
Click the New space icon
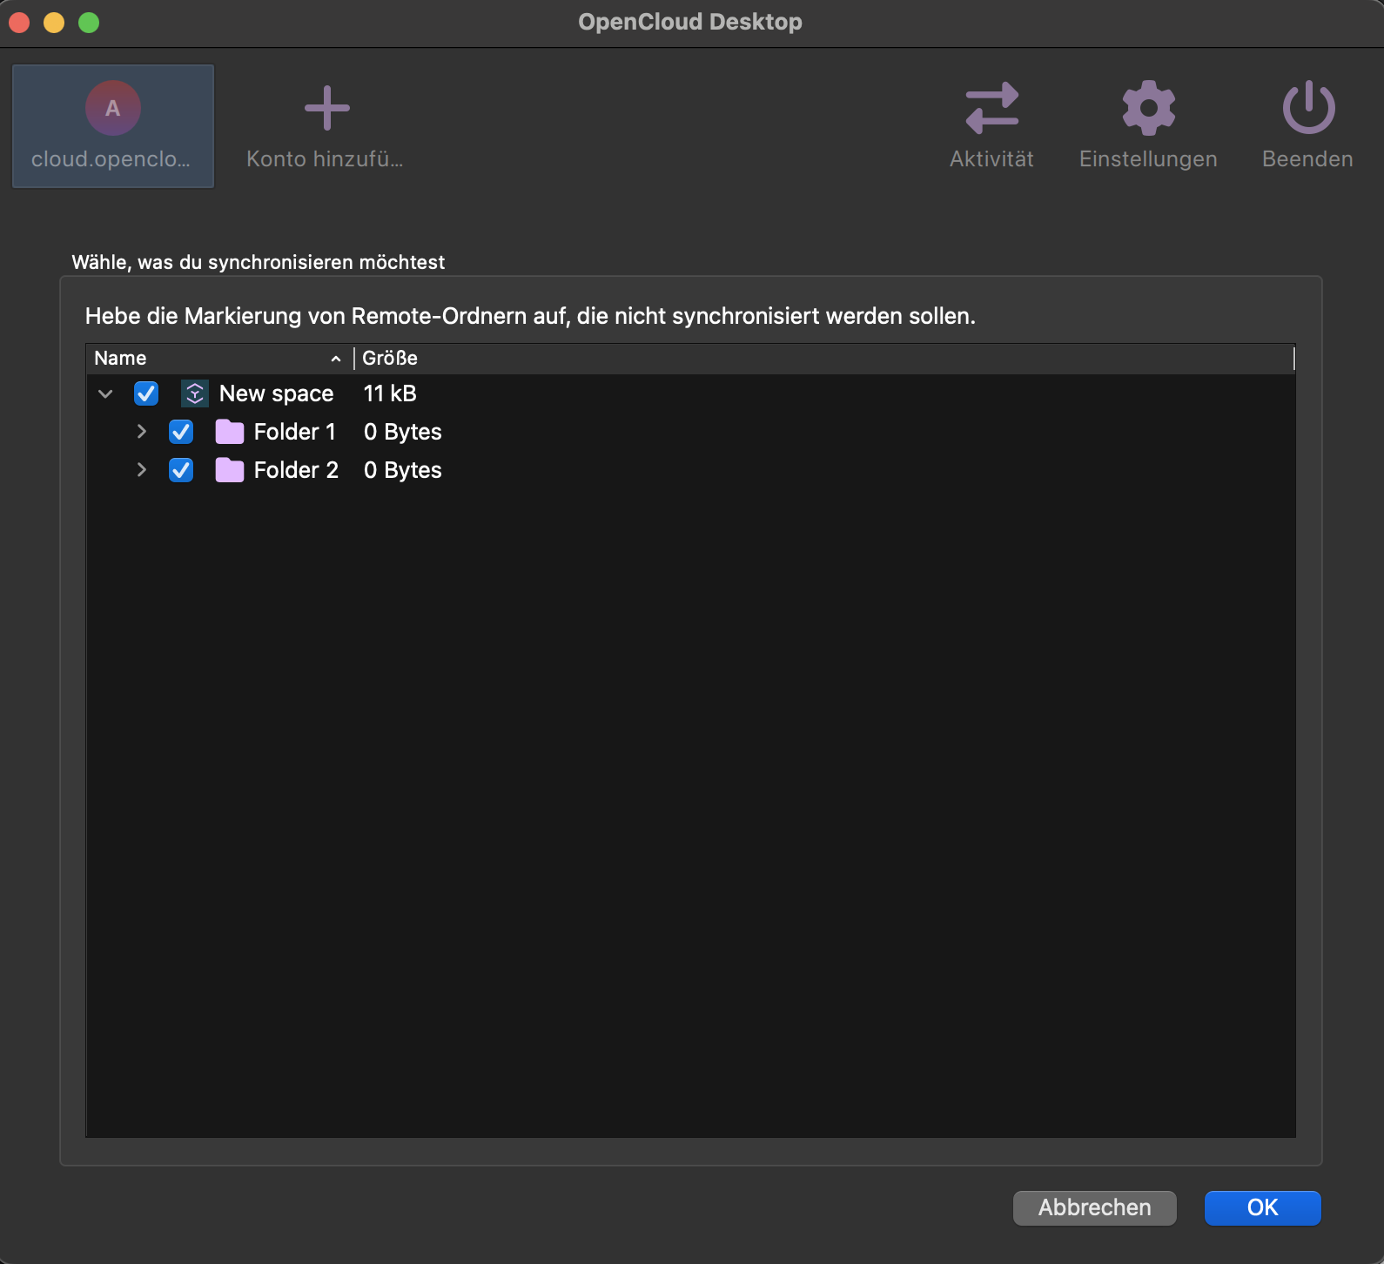[195, 393]
